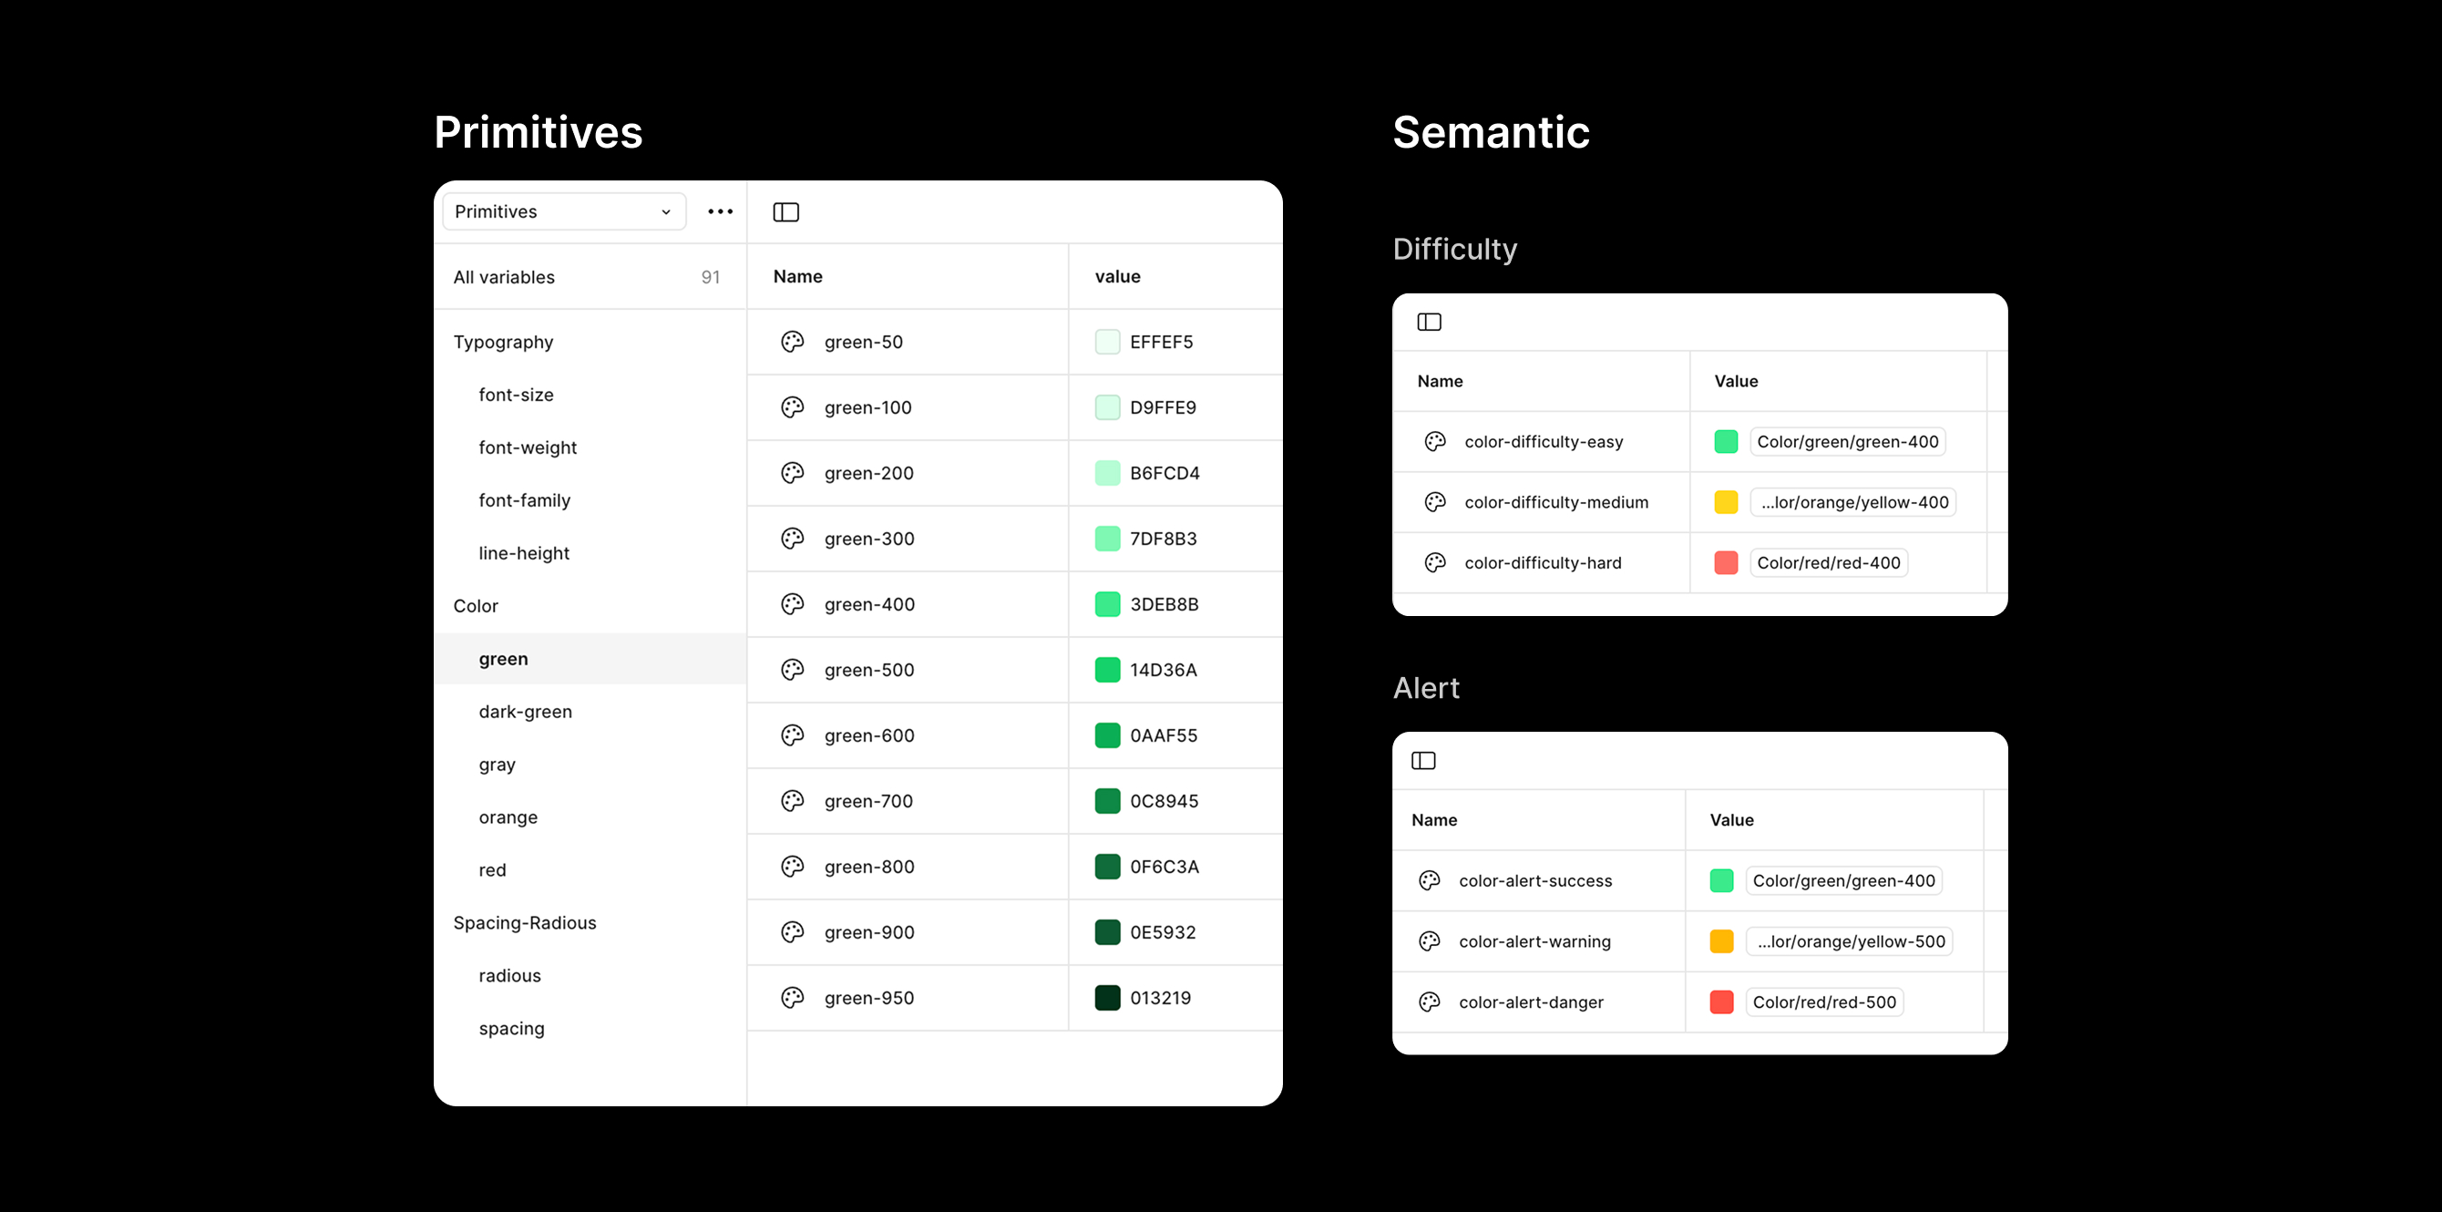This screenshot has width=2442, height=1212.
Task: Click the green-700 variable name
Action: point(868,801)
